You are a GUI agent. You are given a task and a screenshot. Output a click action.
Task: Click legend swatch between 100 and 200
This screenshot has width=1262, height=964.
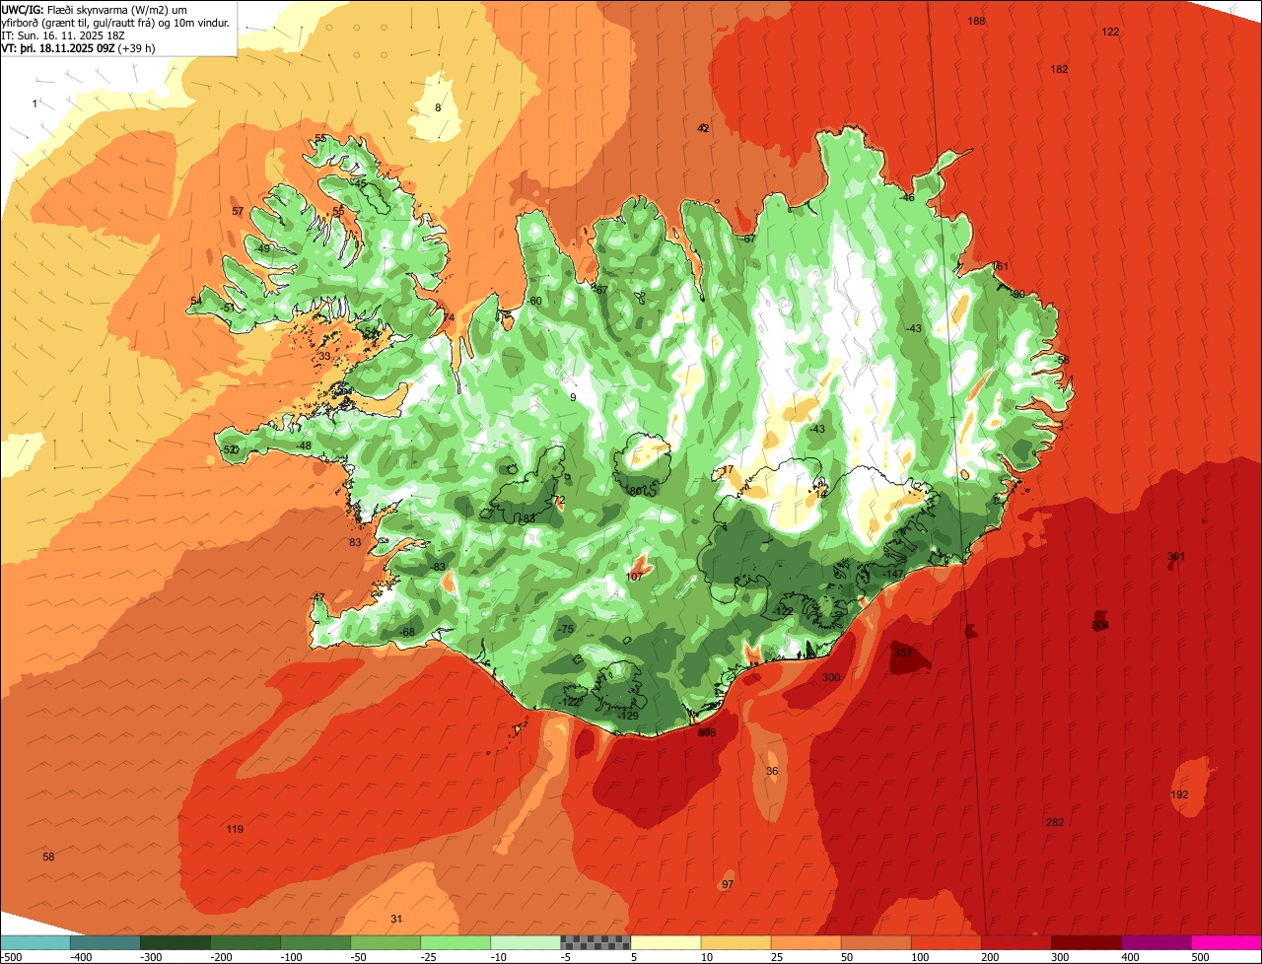coord(946,942)
